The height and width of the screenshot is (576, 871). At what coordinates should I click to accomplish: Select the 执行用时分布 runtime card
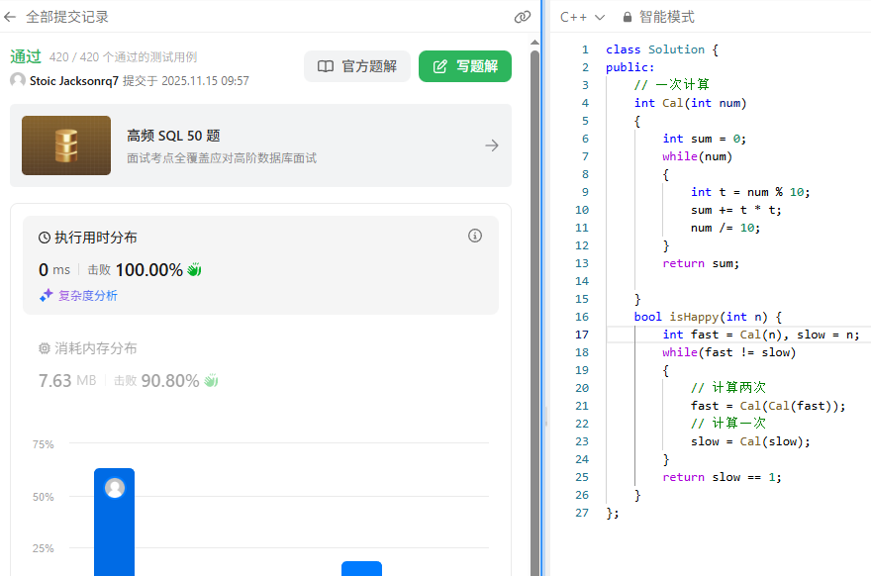click(260, 265)
